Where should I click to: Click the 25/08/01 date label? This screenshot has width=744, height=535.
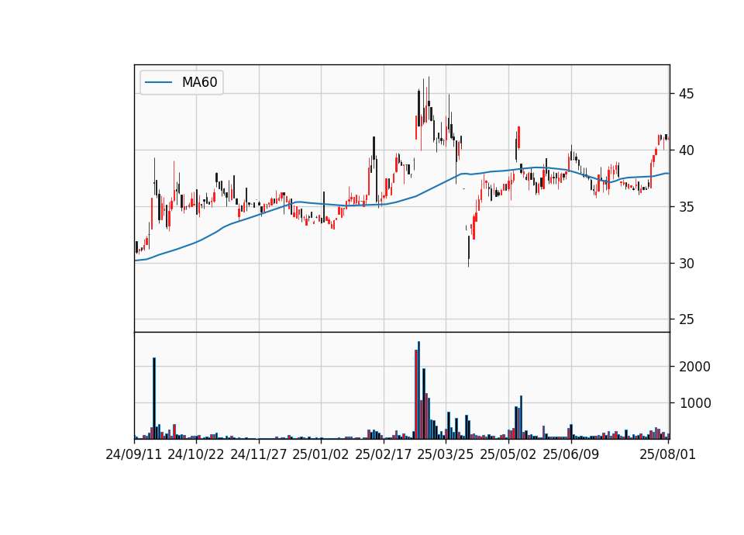667,454
